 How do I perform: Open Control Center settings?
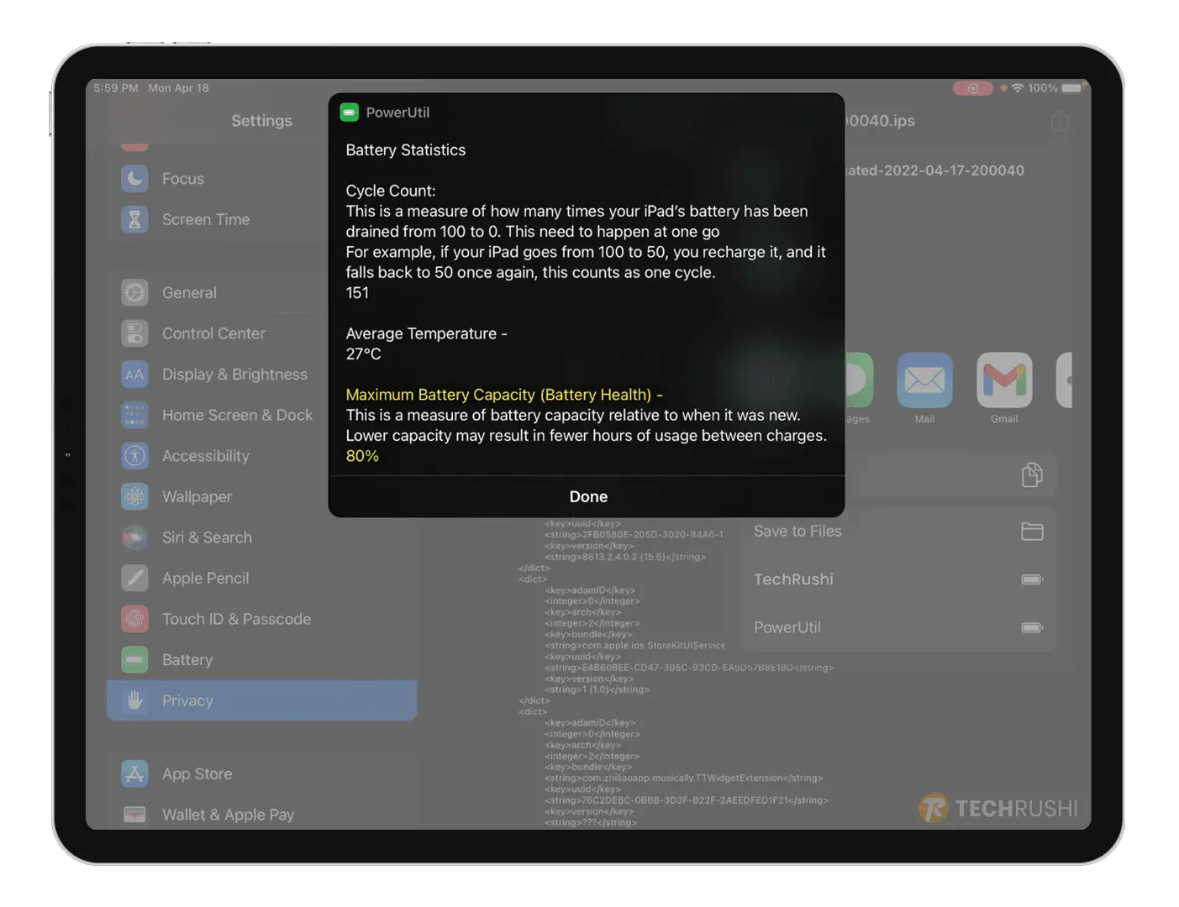pyautogui.click(x=262, y=333)
